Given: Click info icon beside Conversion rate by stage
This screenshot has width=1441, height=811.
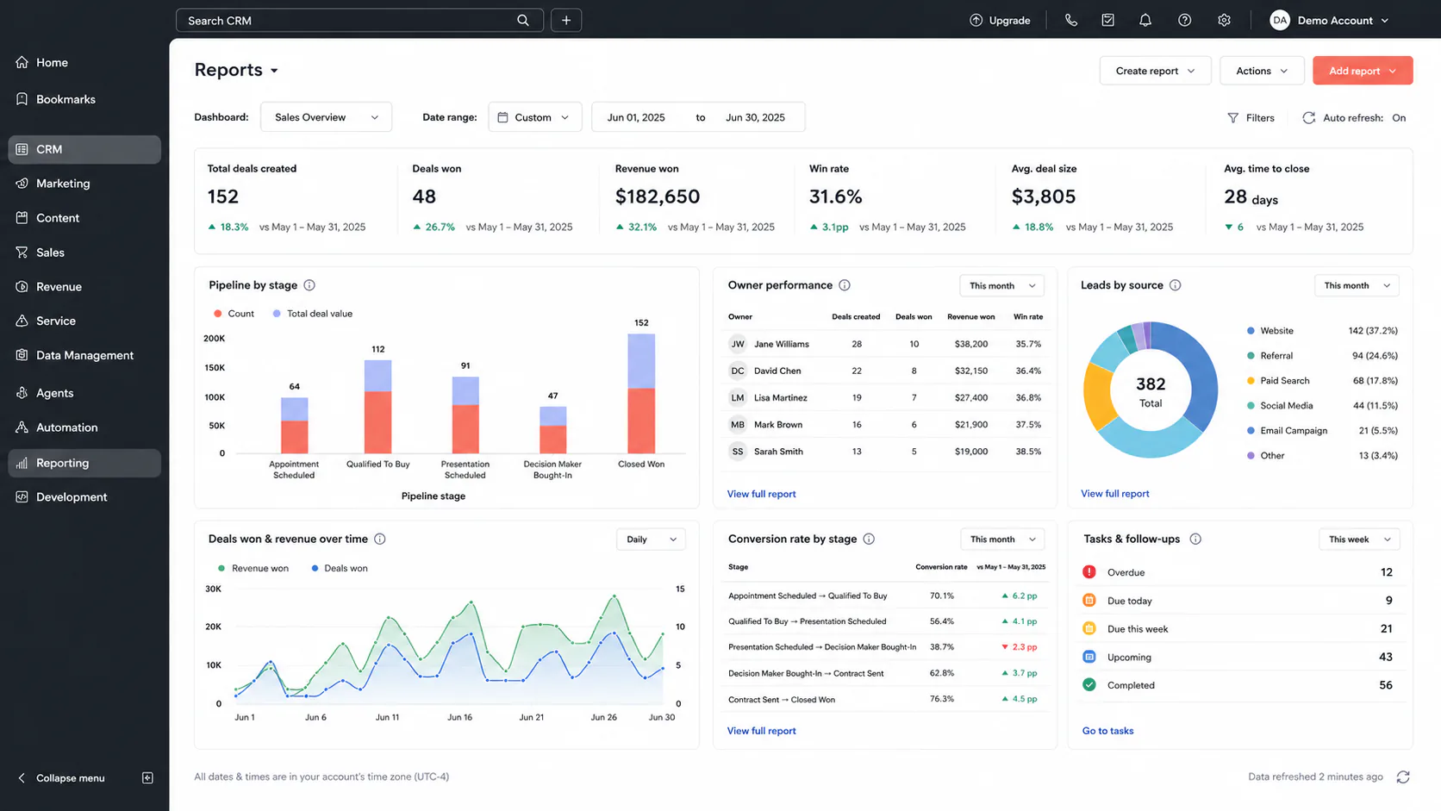Looking at the screenshot, I should click(x=869, y=539).
